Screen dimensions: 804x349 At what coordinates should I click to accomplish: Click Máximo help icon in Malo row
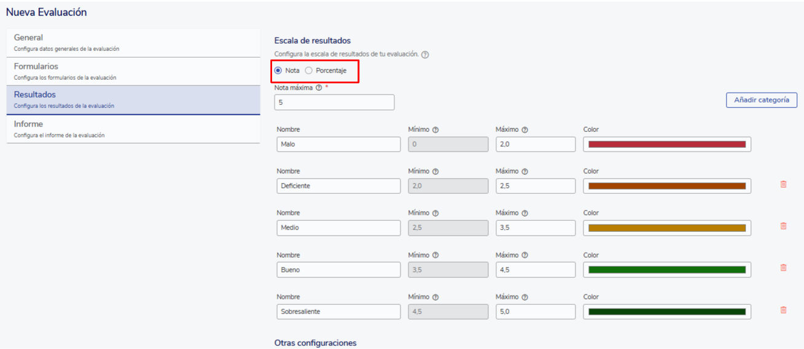(525, 130)
